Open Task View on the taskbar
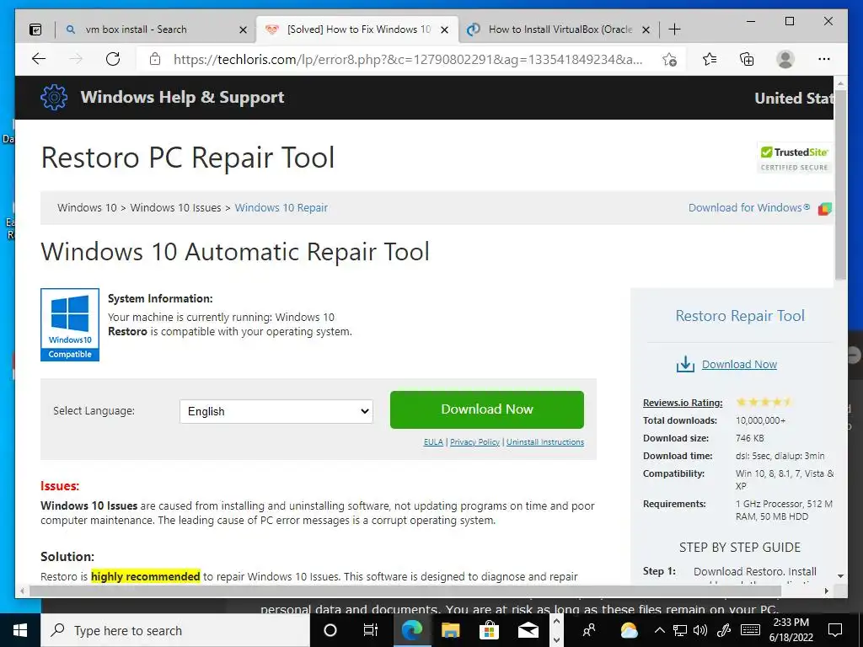The width and height of the screenshot is (863, 647). (x=371, y=630)
